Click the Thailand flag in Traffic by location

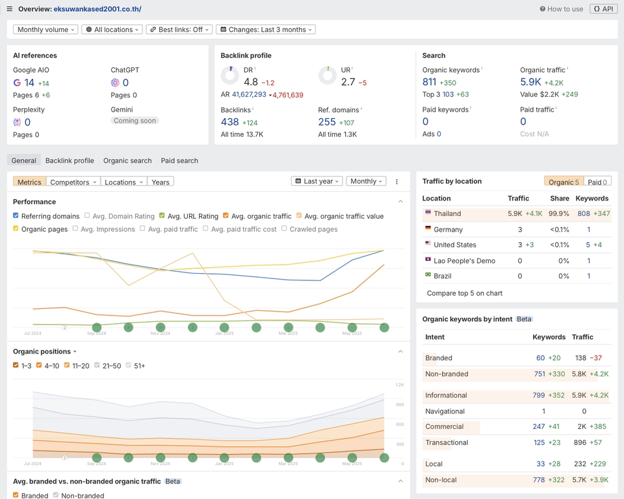tap(428, 213)
